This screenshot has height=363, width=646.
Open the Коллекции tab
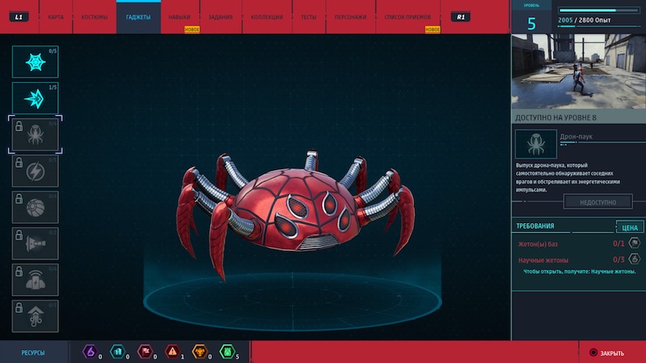click(267, 17)
